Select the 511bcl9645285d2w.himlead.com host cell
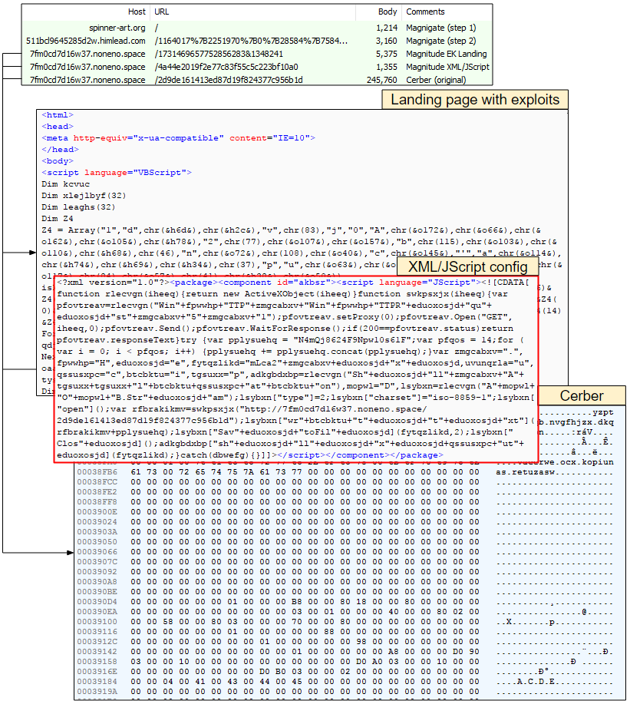This screenshot has width=630, height=704. [x=86, y=41]
